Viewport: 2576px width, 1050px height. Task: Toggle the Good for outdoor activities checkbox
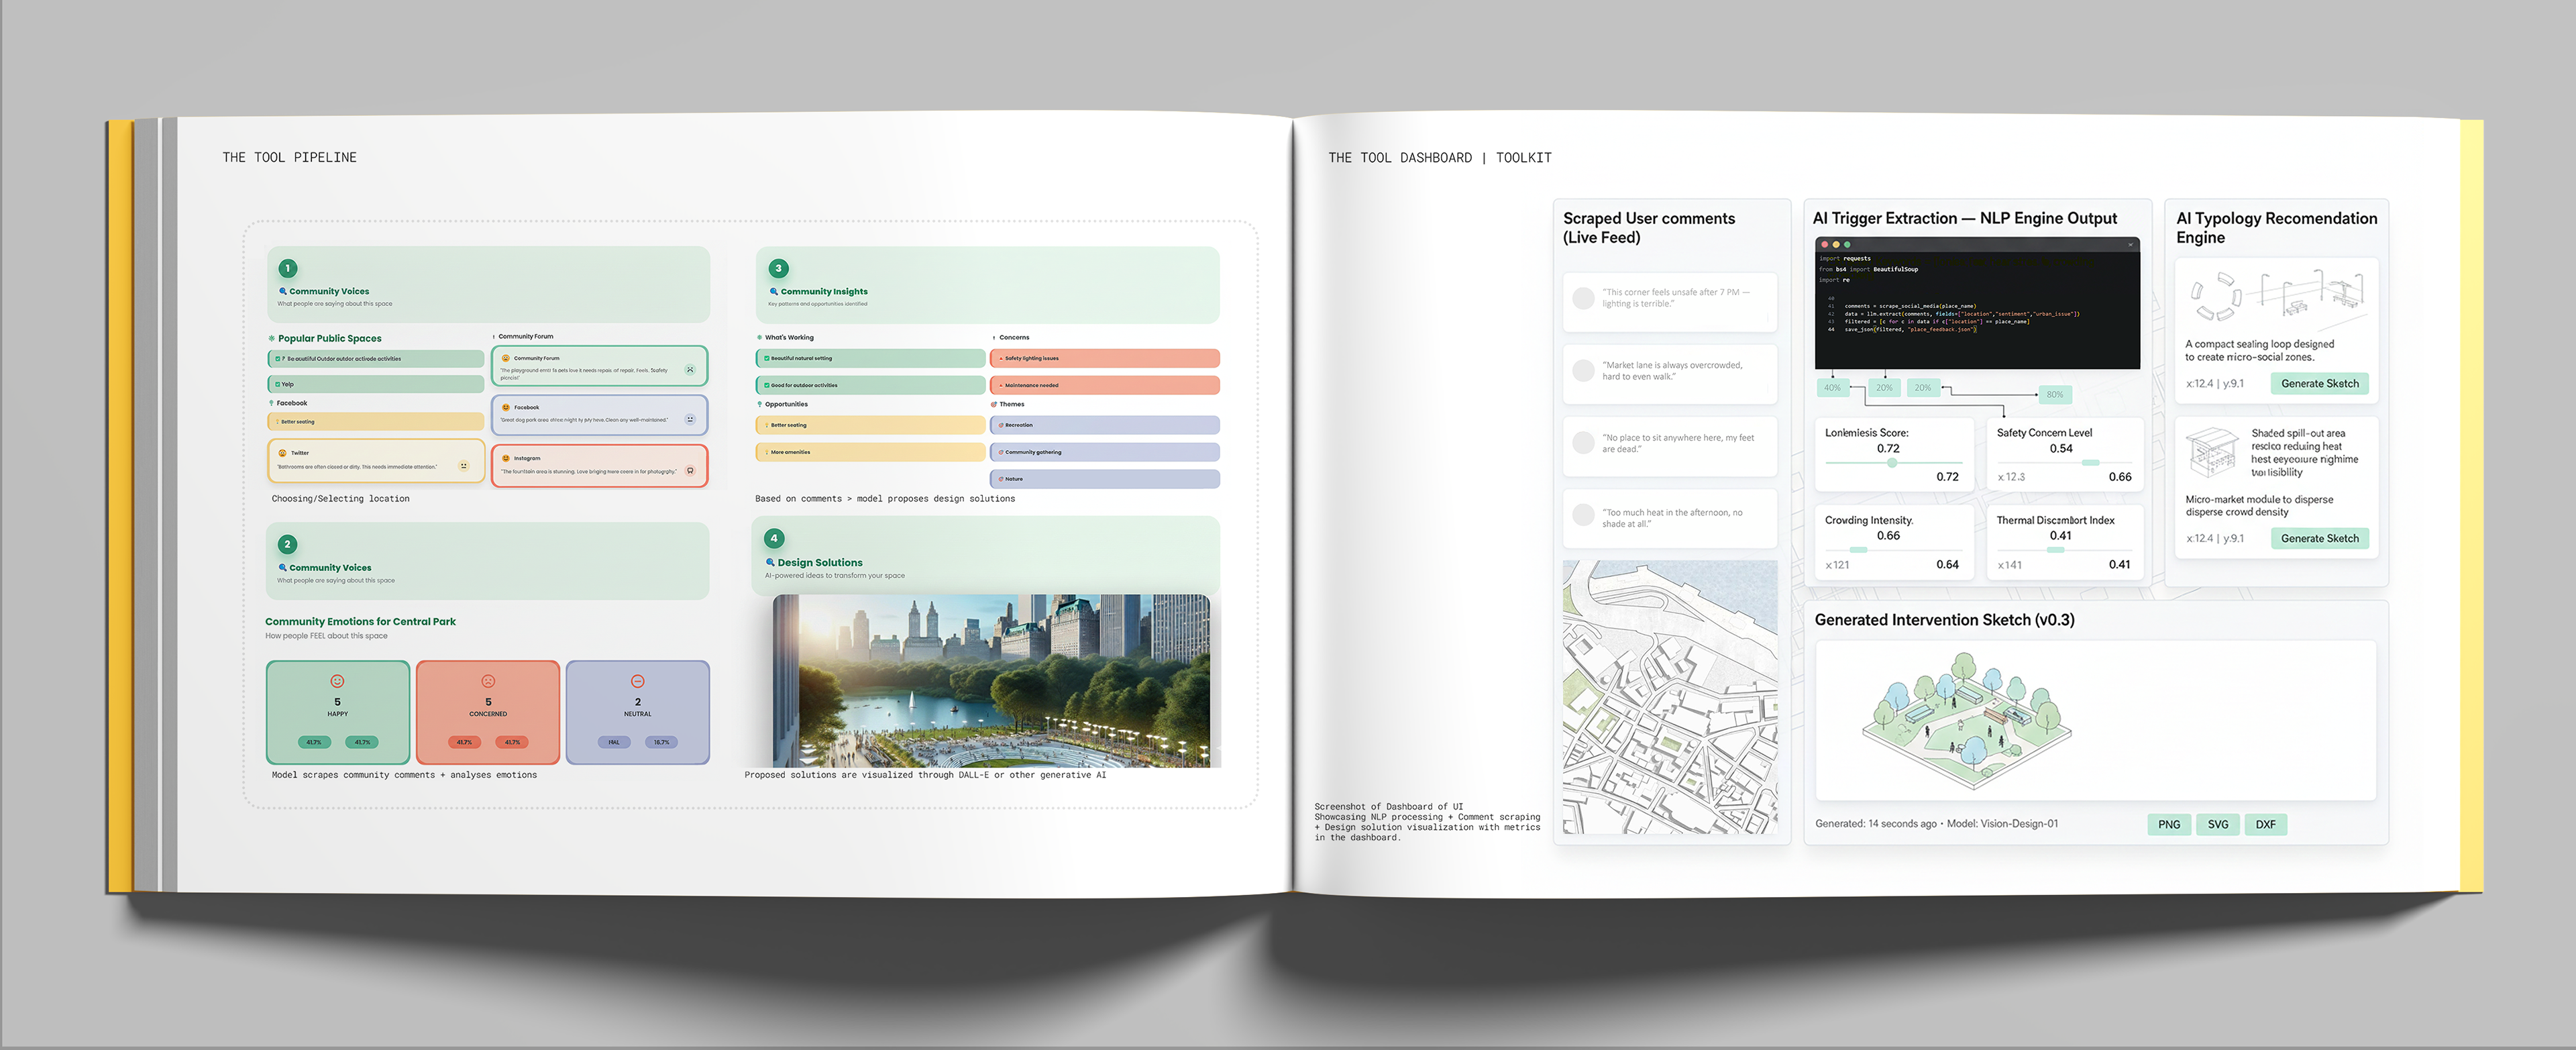tap(766, 385)
